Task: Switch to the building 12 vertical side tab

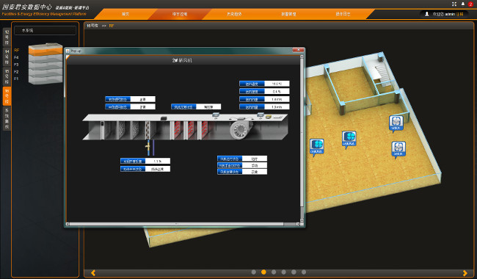Action: (7, 37)
